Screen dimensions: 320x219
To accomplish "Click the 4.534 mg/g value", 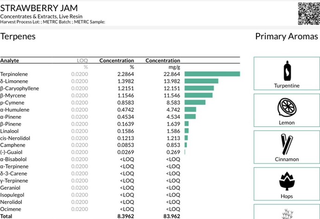I will coord(173,117).
